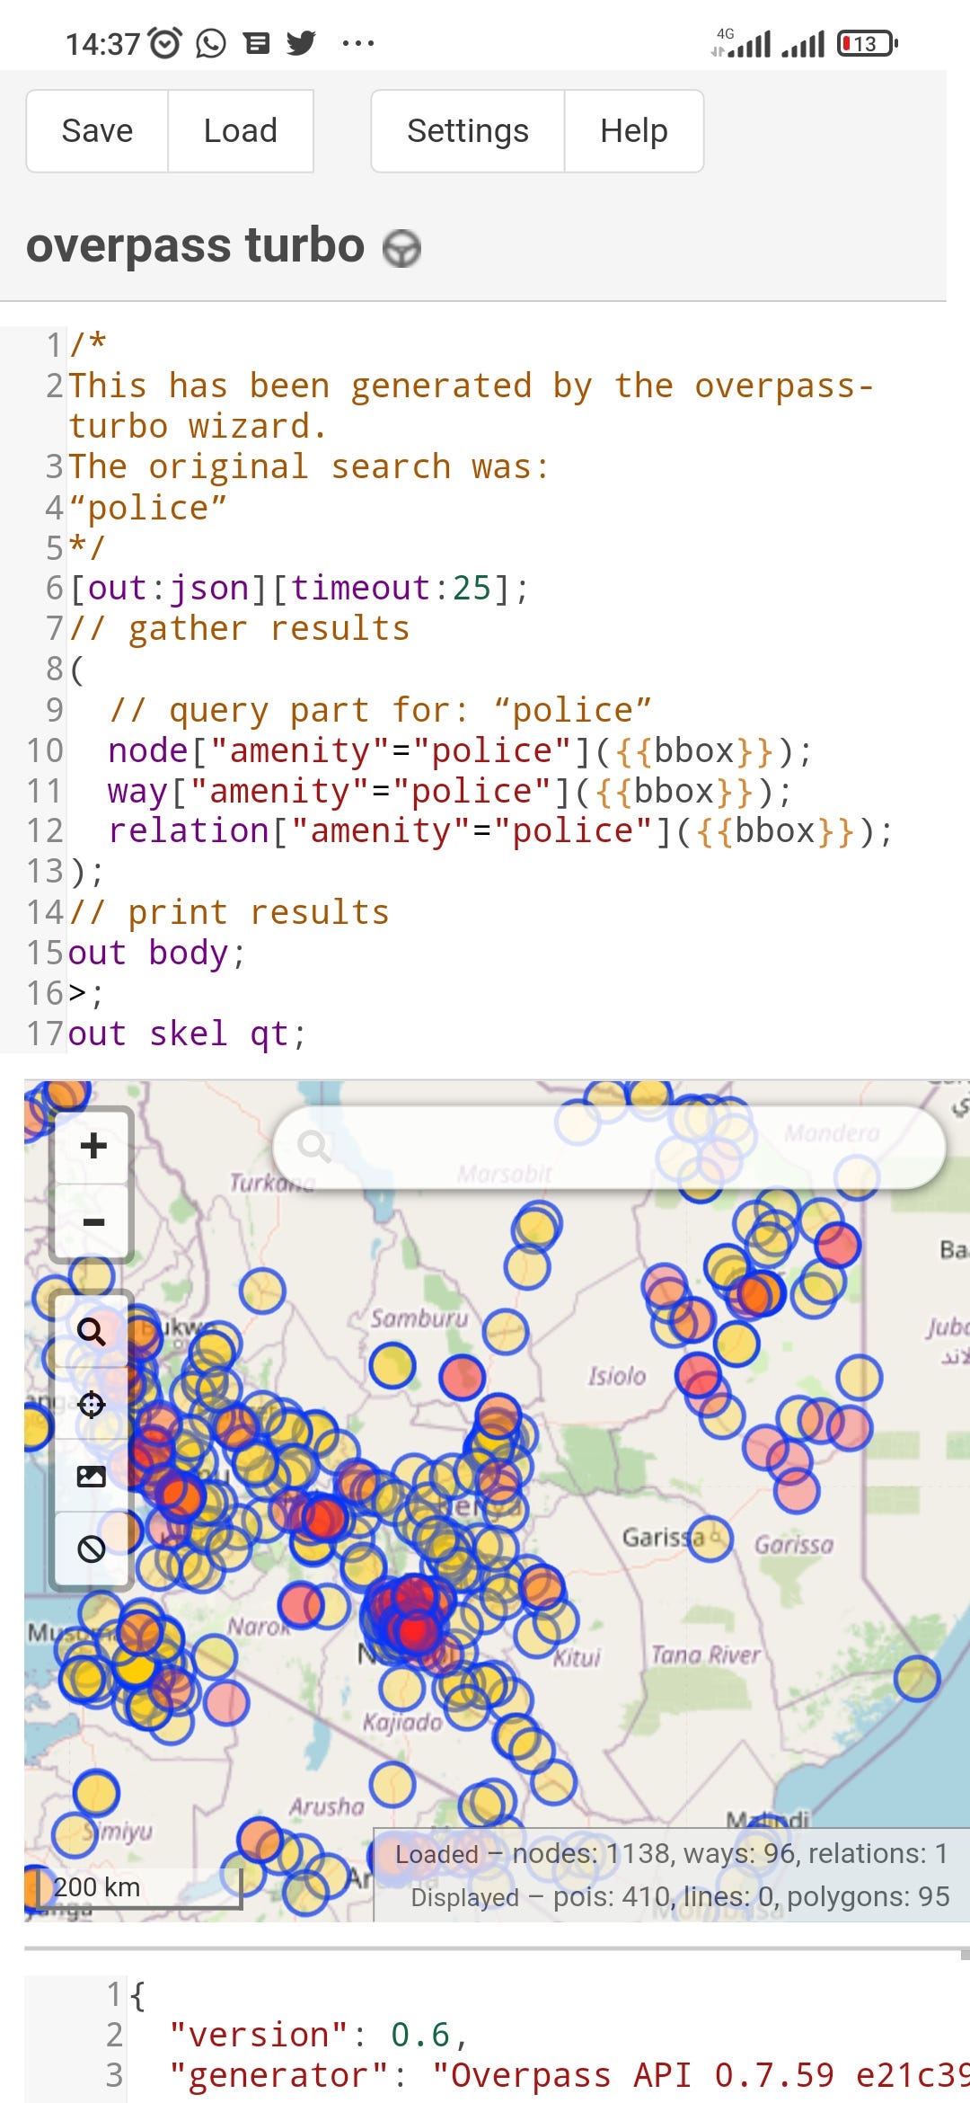Click the "generator" JSON line
970x2103 pixels.
point(569,2075)
